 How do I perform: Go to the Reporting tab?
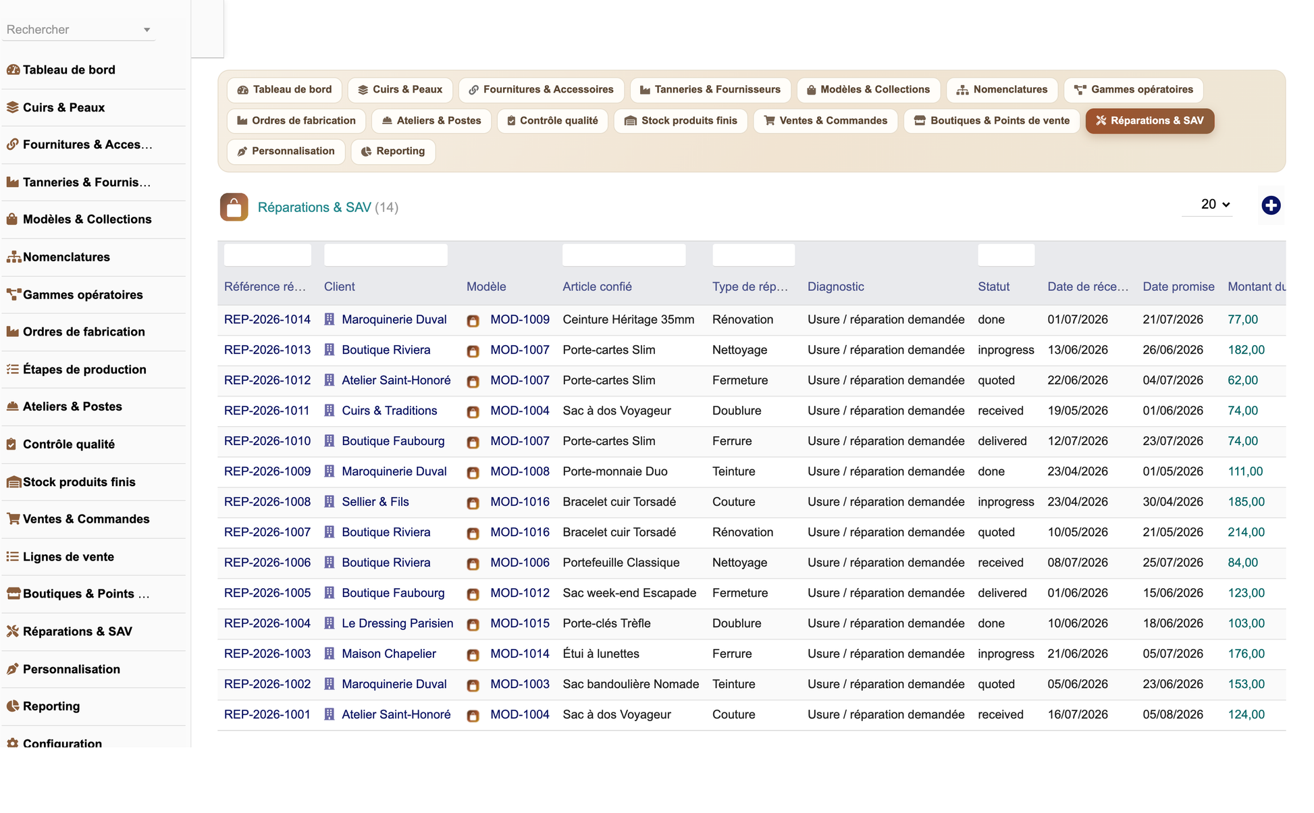393,151
